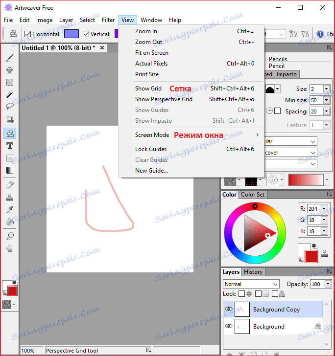Hide the Background layer
The image size is (335, 356).
(x=229, y=326)
